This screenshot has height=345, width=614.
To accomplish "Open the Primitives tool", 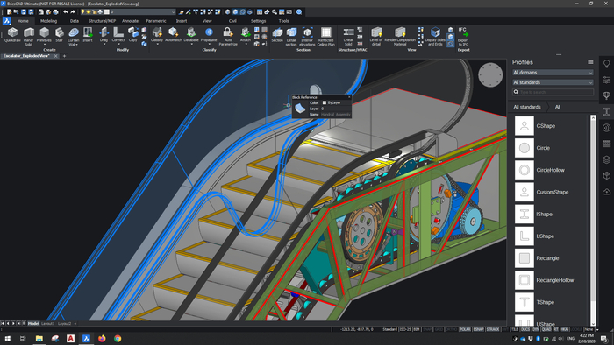I will coord(44,35).
